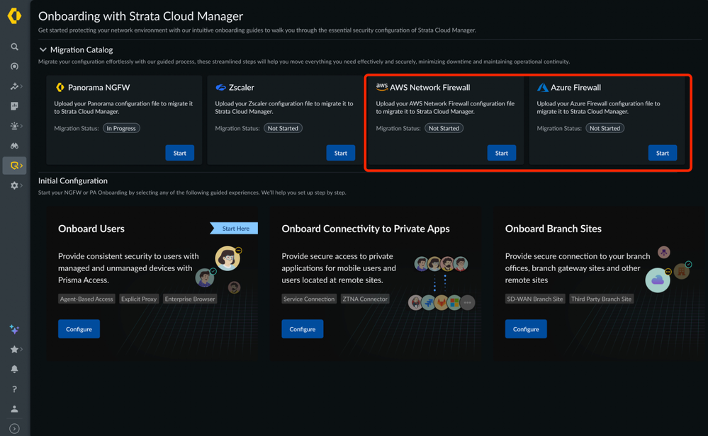Select the Agent-Based Access tag
This screenshot has height=436, width=708.
tap(86, 299)
